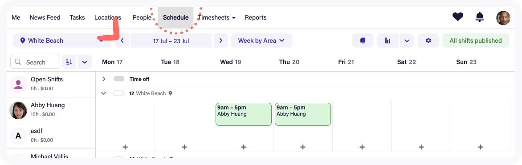Click the copy shifts icon button
Viewport: 522px width, 165px height.
coord(363,40)
